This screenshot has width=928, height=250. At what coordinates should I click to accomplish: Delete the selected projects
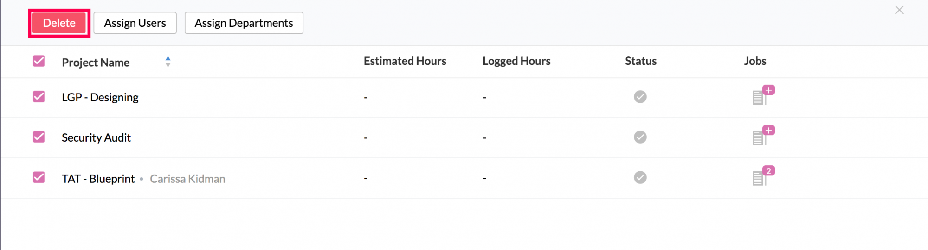[x=59, y=23]
